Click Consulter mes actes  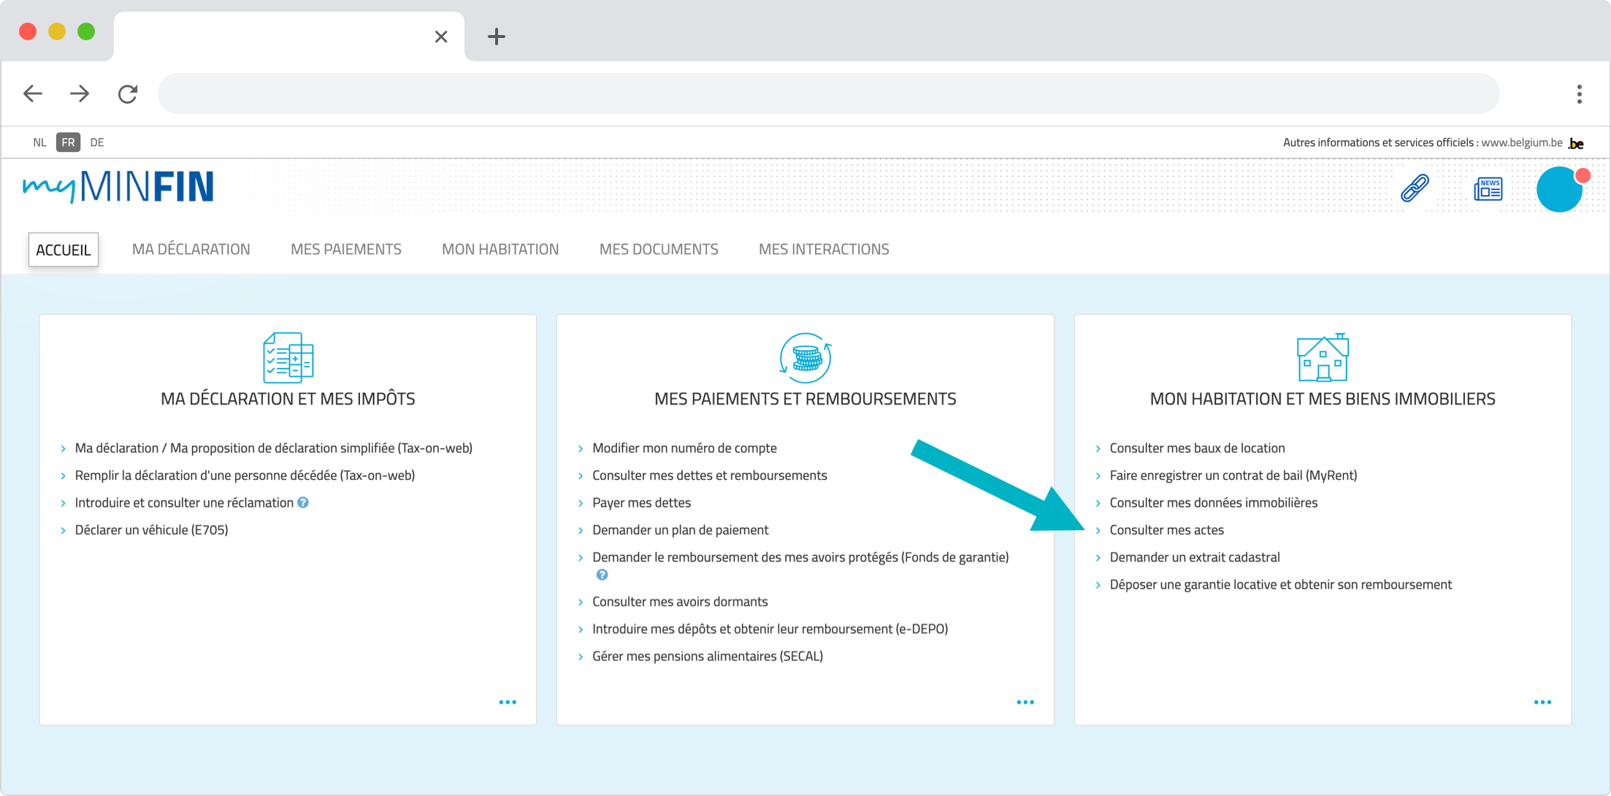coord(1166,530)
